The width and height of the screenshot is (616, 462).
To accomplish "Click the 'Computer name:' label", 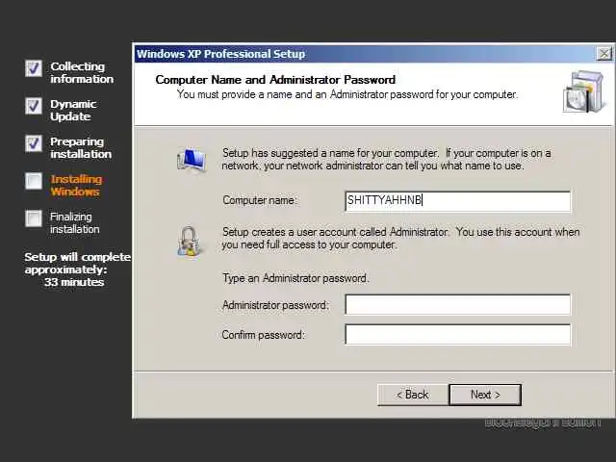I will pyautogui.click(x=260, y=200).
